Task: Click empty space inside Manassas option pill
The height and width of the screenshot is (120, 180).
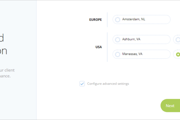Action: pos(157,54)
